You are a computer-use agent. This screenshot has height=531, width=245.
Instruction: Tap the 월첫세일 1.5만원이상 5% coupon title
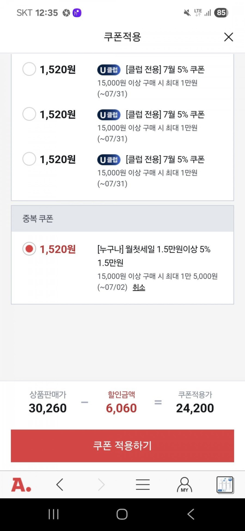pos(154,250)
